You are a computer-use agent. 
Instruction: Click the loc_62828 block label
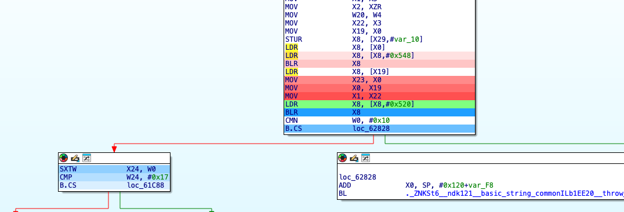tap(358, 177)
